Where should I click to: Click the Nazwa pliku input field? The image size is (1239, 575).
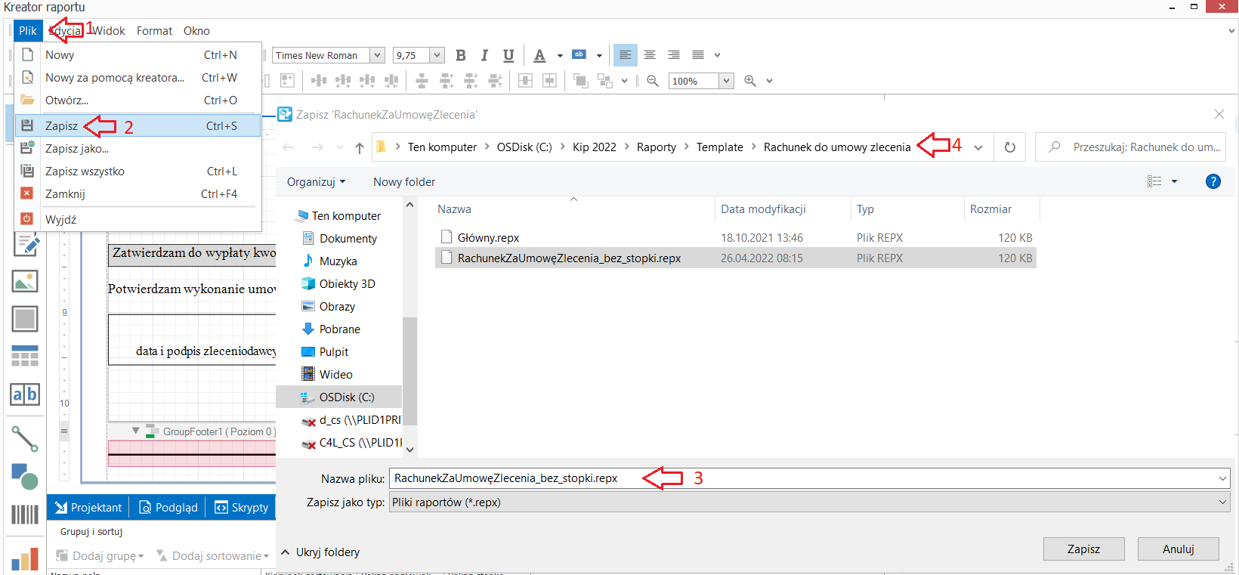point(810,478)
